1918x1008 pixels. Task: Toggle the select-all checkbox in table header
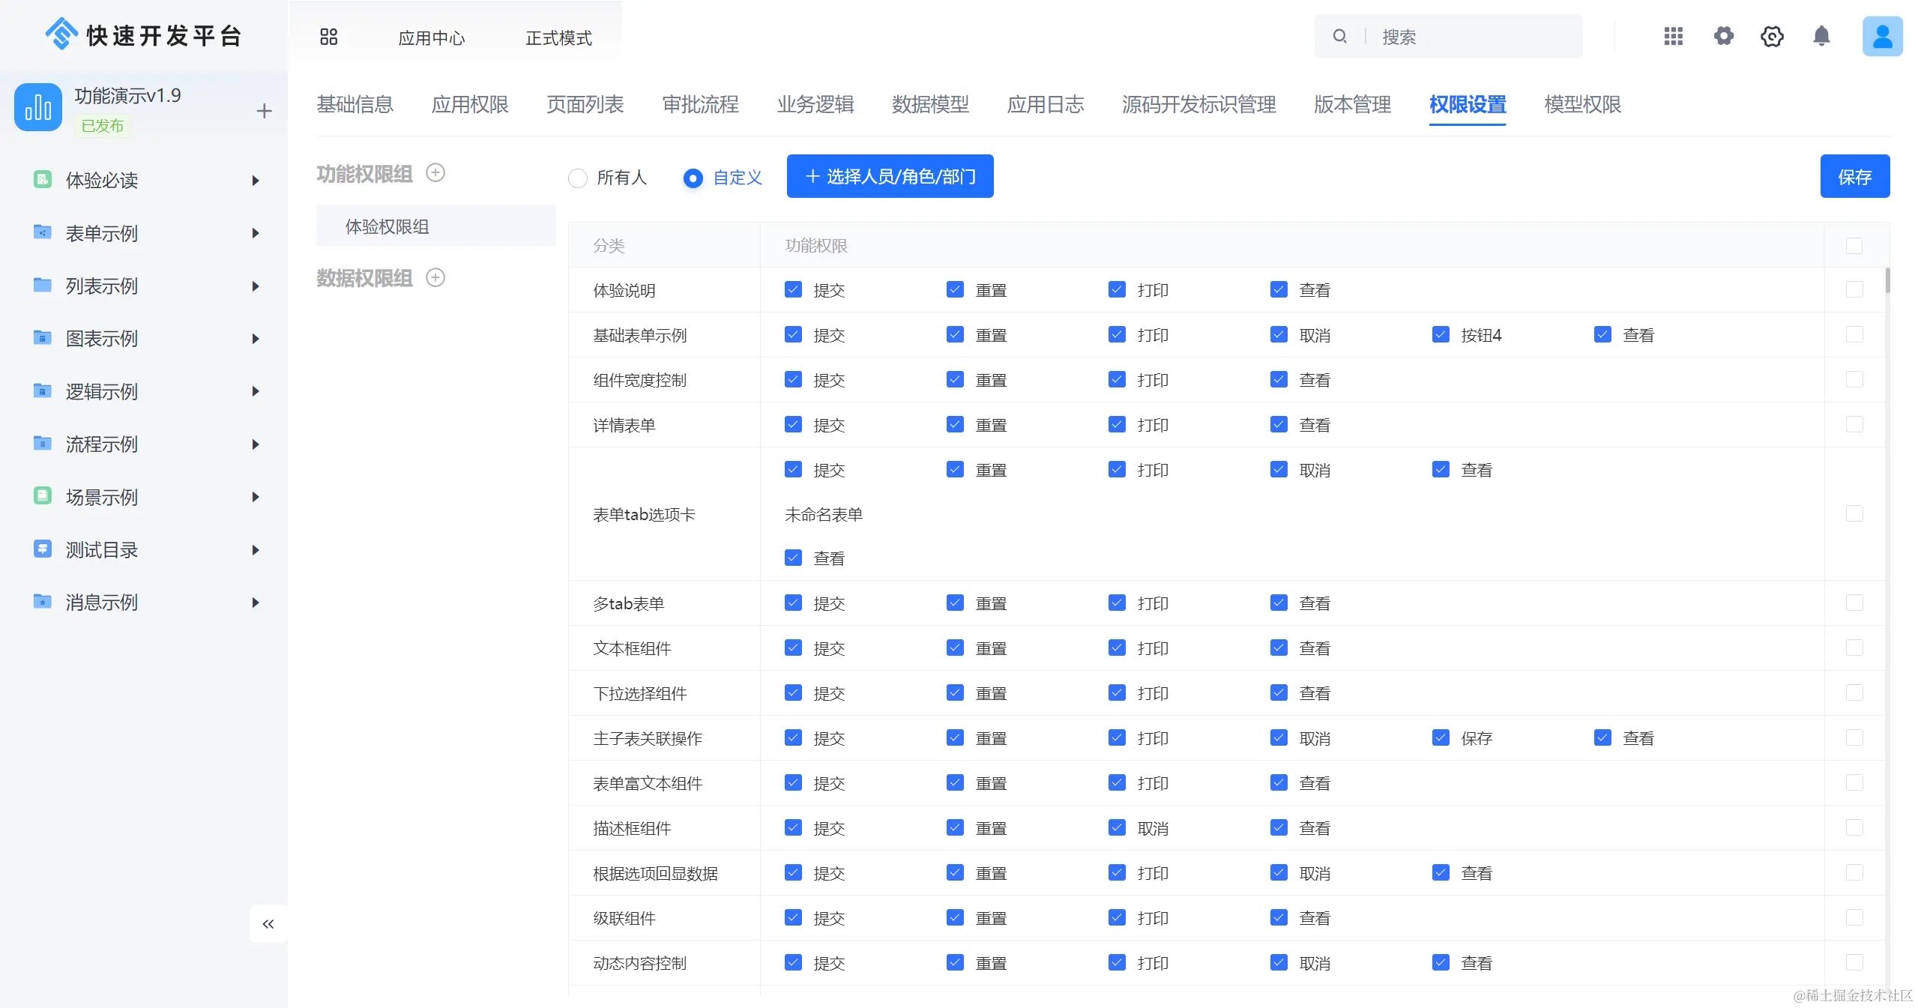pyautogui.click(x=1854, y=246)
